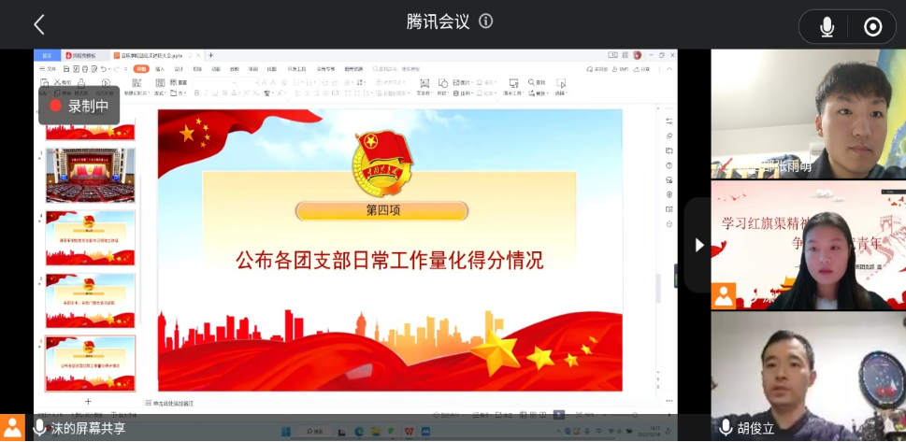The height and width of the screenshot is (442, 906).
Task: Click the red 录制中 recording indicator
Action: click(x=79, y=106)
